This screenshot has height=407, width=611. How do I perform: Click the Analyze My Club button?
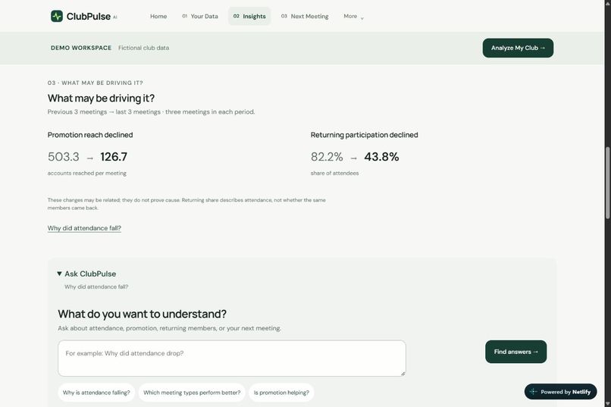(518, 48)
